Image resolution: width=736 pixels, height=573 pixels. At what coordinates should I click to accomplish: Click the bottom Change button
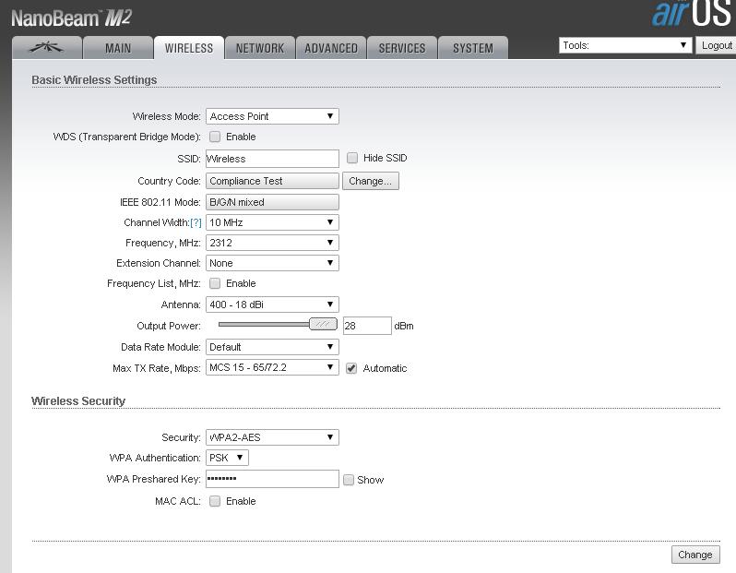[x=695, y=555]
